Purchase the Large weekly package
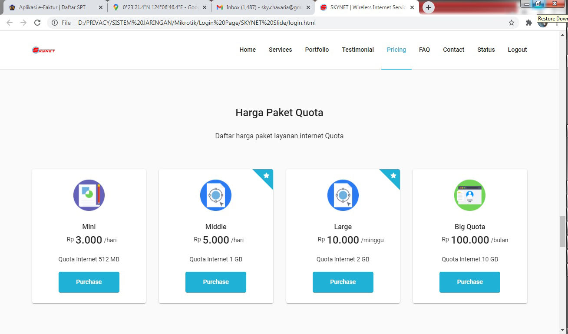 [x=343, y=282]
